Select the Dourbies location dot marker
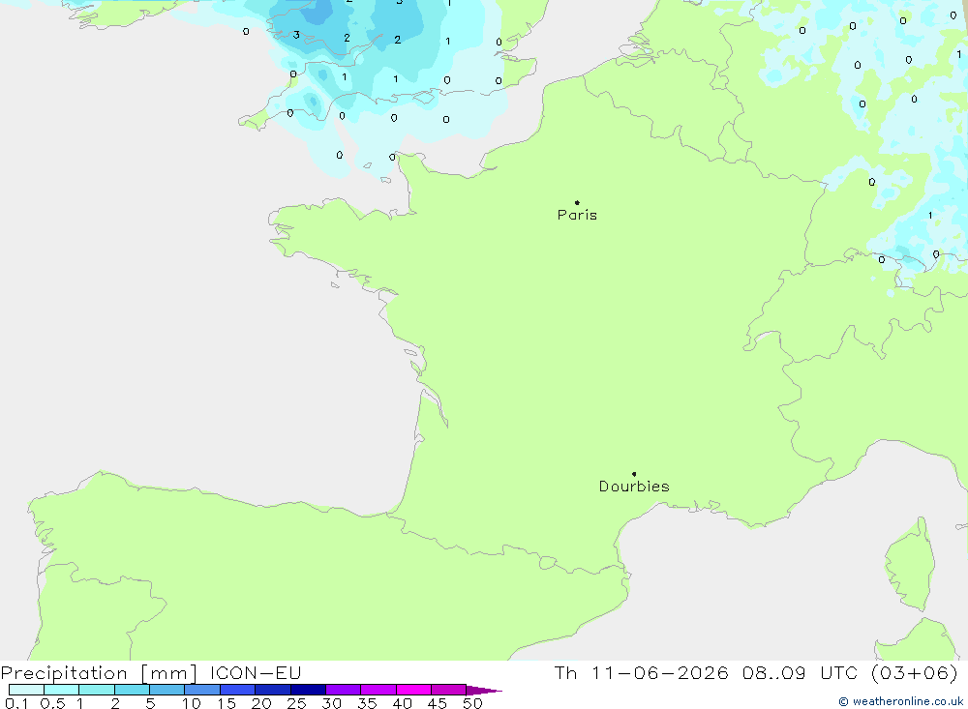968x709 pixels. tap(634, 474)
